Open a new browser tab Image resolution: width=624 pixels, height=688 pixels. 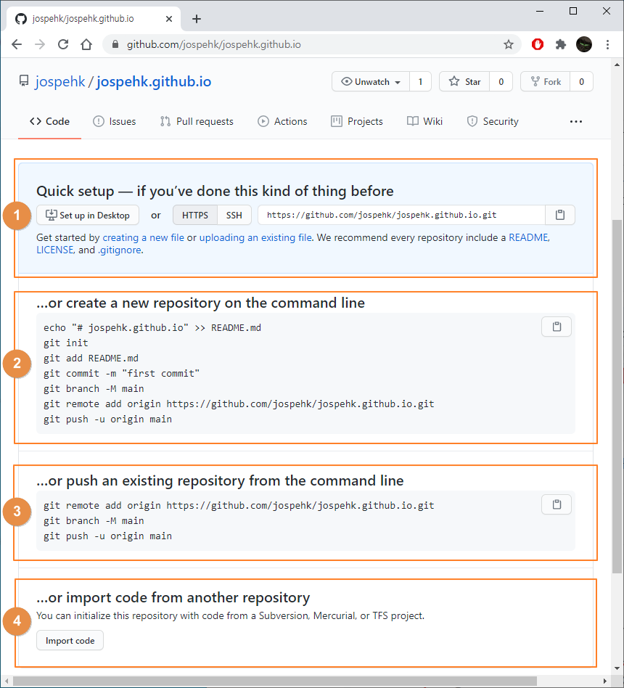click(x=197, y=19)
